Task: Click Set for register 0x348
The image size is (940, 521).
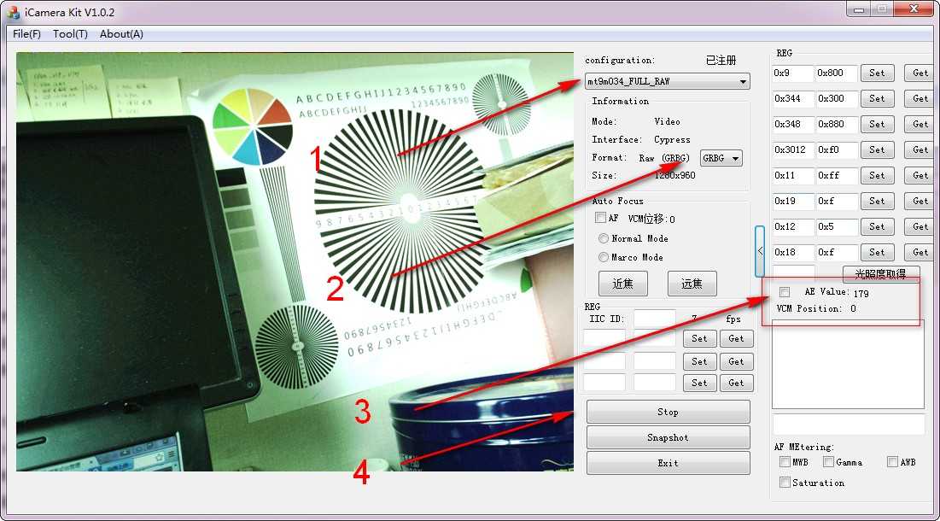Action: (x=877, y=124)
